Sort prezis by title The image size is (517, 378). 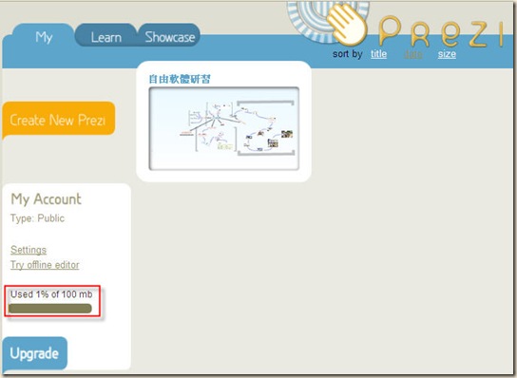click(x=378, y=54)
